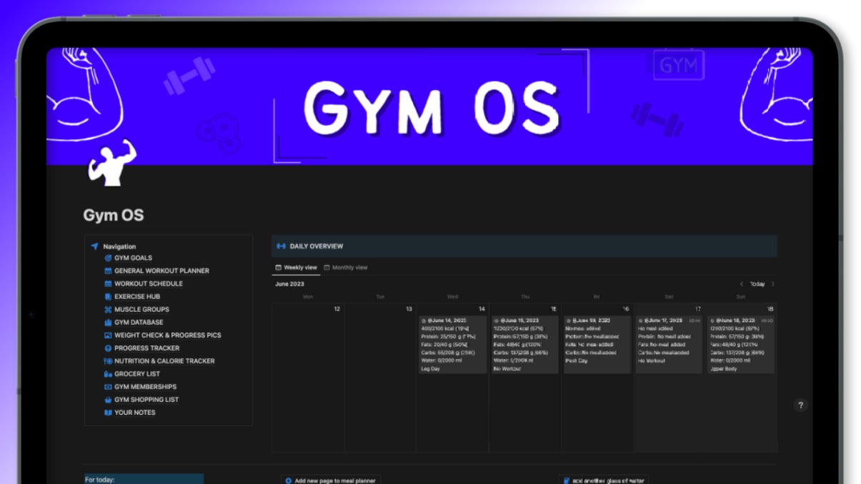Click the YOUR NOTES book icon
Screen dimensions: 861x484
108,413
